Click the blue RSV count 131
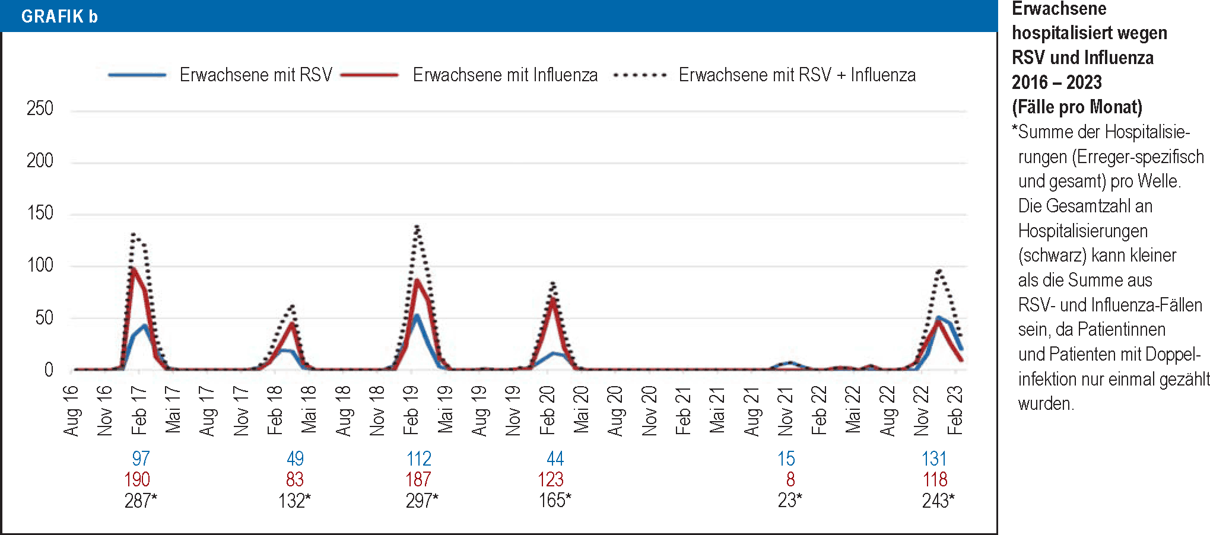This screenshot has height=535, width=1210. [934, 458]
